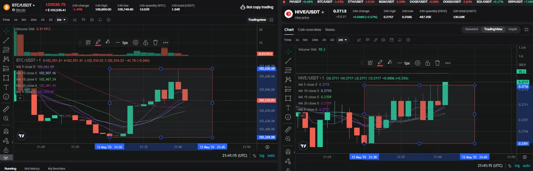Open calendar date icon in HIVE chart toolbar
This screenshot has height=171, width=533.
coord(391,40)
